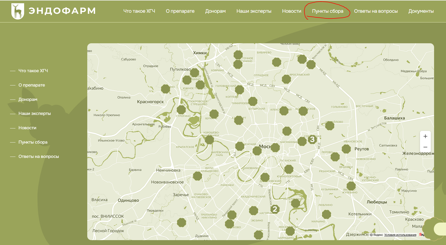The image size is (446, 245).
Task: Select the marker on Даниловский label
Action: pyautogui.click(x=265, y=177)
